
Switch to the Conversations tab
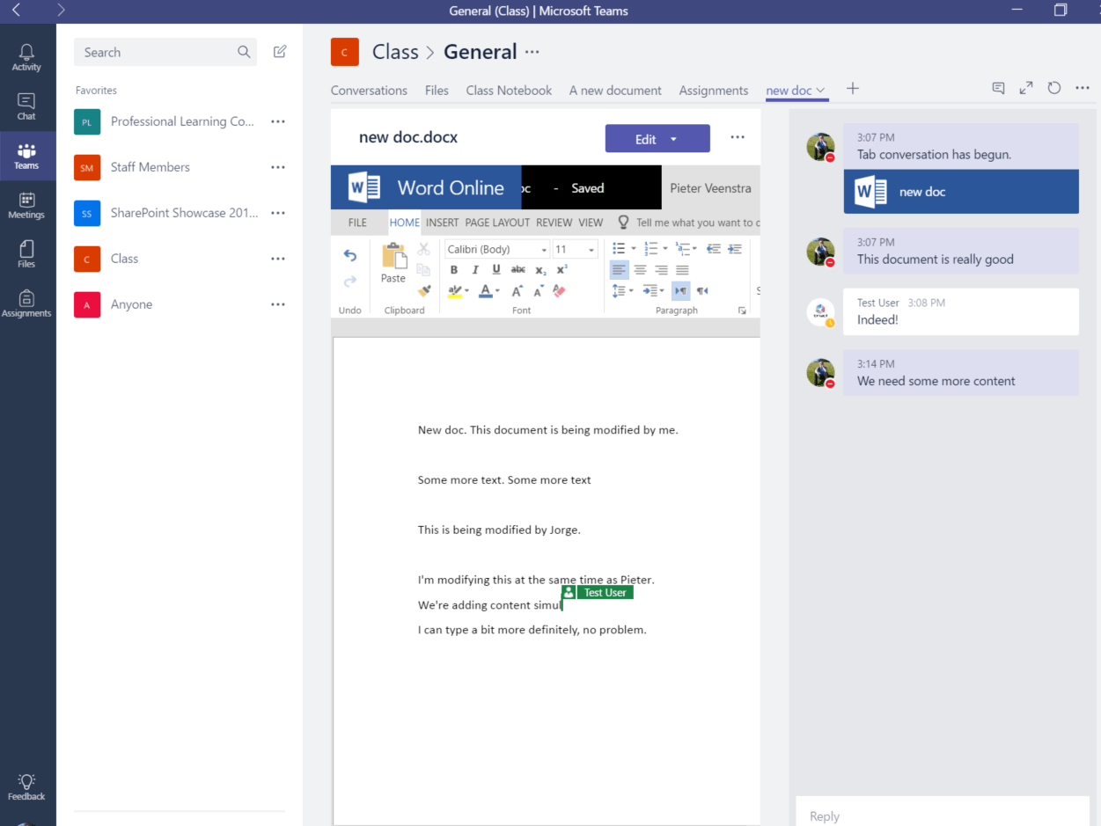point(369,90)
